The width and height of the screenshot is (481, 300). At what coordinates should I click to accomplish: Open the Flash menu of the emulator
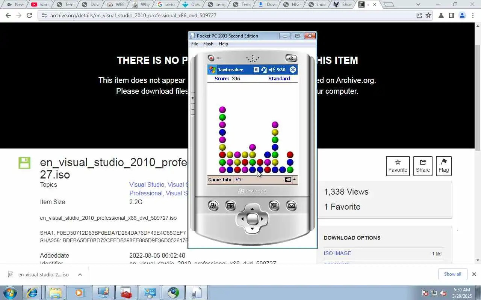[x=208, y=44]
